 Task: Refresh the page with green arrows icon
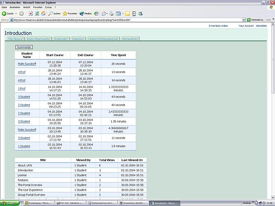37,14
